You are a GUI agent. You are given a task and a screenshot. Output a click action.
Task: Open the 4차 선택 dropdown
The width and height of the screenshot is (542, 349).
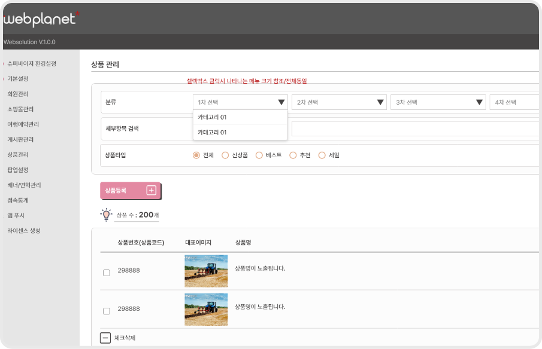[x=515, y=102]
